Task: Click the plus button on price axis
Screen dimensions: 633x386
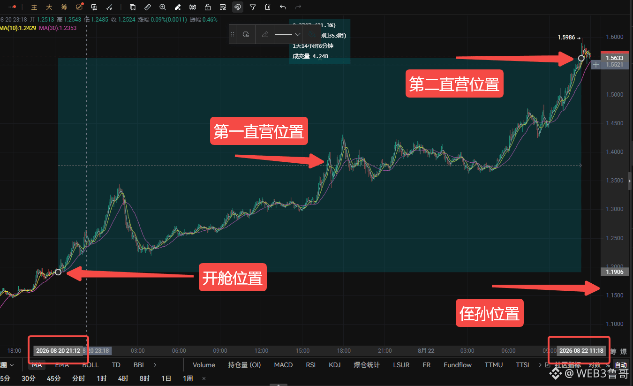Action: (595, 65)
